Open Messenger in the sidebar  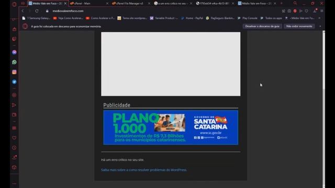tap(14, 52)
